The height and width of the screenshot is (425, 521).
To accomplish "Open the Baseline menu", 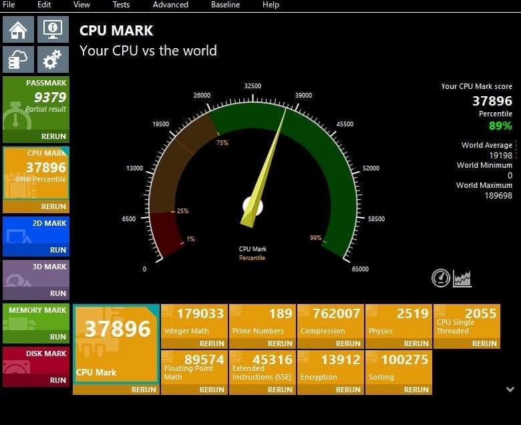I will click(225, 5).
